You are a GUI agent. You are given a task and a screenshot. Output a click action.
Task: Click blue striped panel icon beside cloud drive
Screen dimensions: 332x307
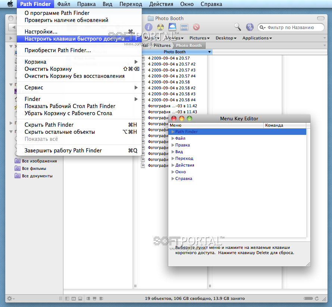184,27
